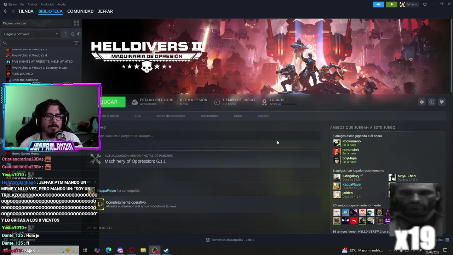The width and height of the screenshot is (453, 255).
Task: Go back with the left arrow
Action: tap(5, 11)
